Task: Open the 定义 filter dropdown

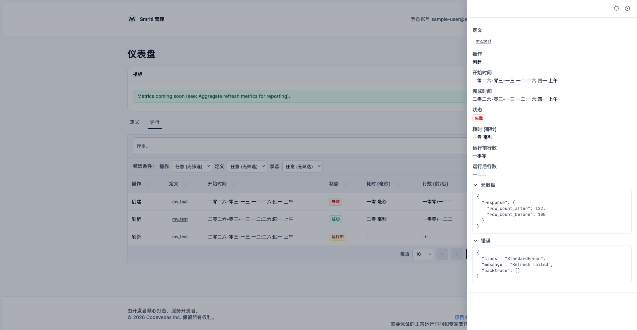Action: pos(247,166)
